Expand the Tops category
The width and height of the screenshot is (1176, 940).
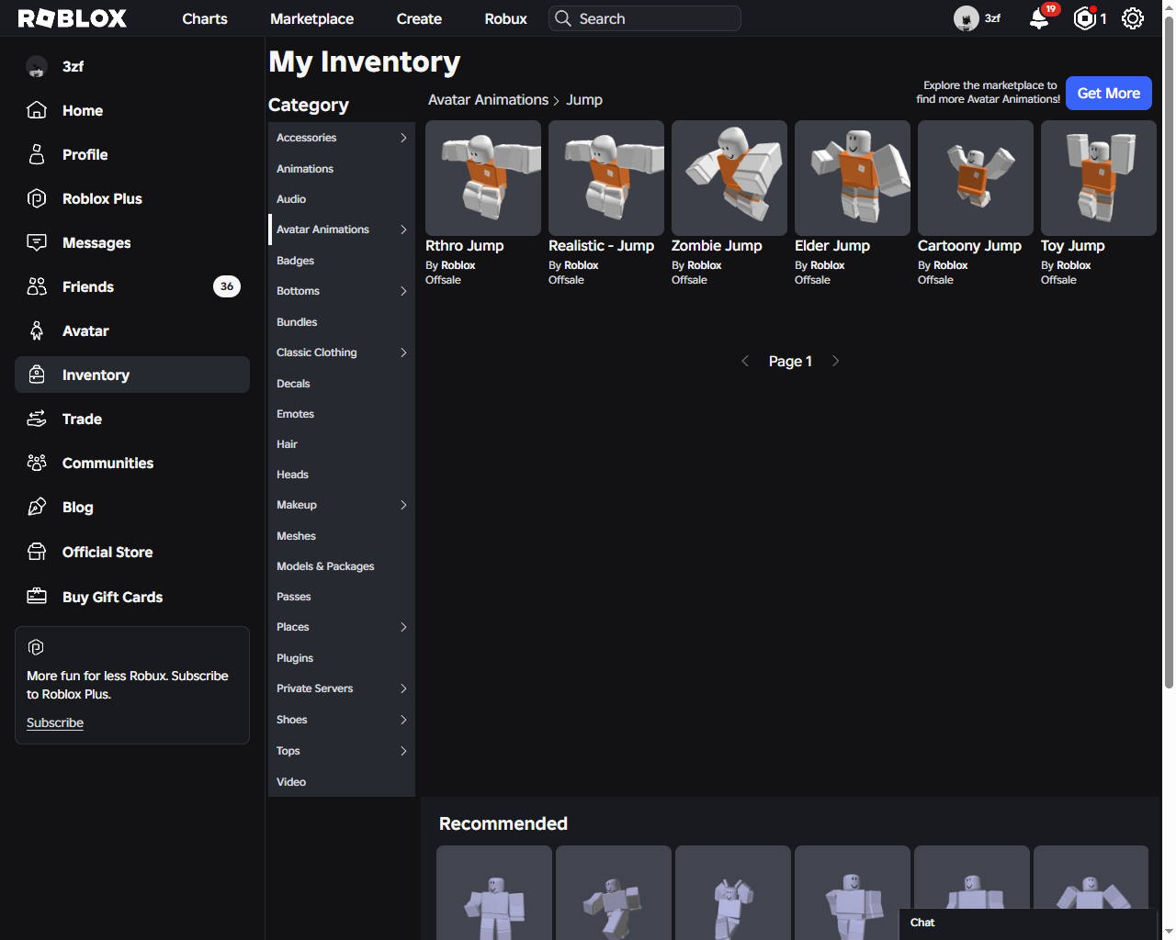coord(403,751)
